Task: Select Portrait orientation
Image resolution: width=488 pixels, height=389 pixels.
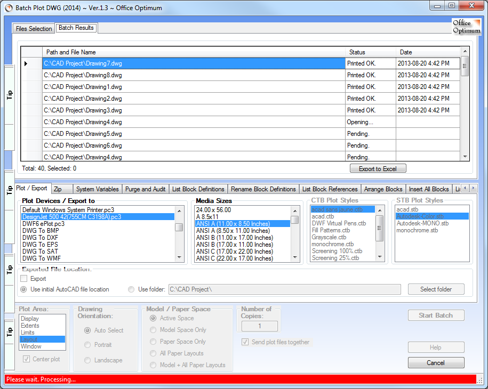Action: coord(87,345)
